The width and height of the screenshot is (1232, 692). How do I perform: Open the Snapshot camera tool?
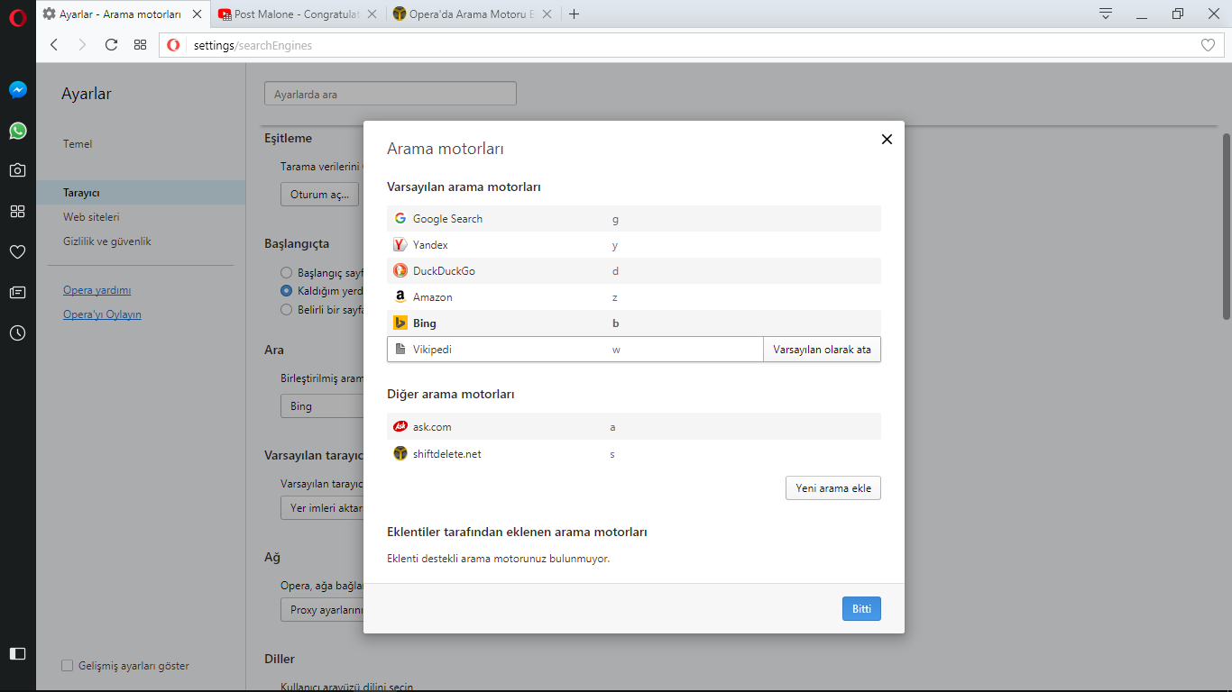coord(18,170)
